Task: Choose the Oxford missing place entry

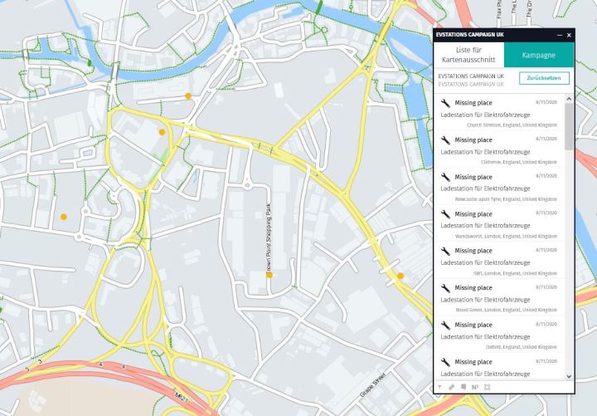Action: 498,335
